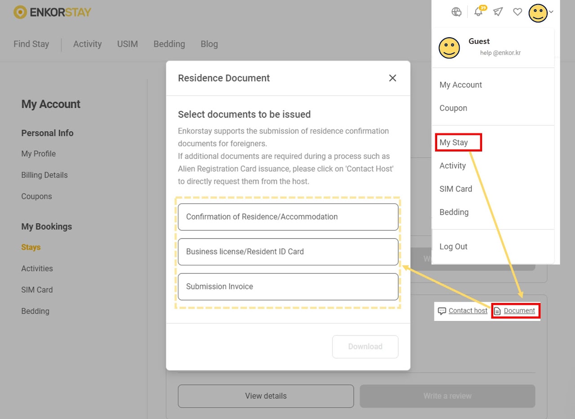The image size is (575, 419).
Task: Click the My Bookings heading
Action: [47, 227]
